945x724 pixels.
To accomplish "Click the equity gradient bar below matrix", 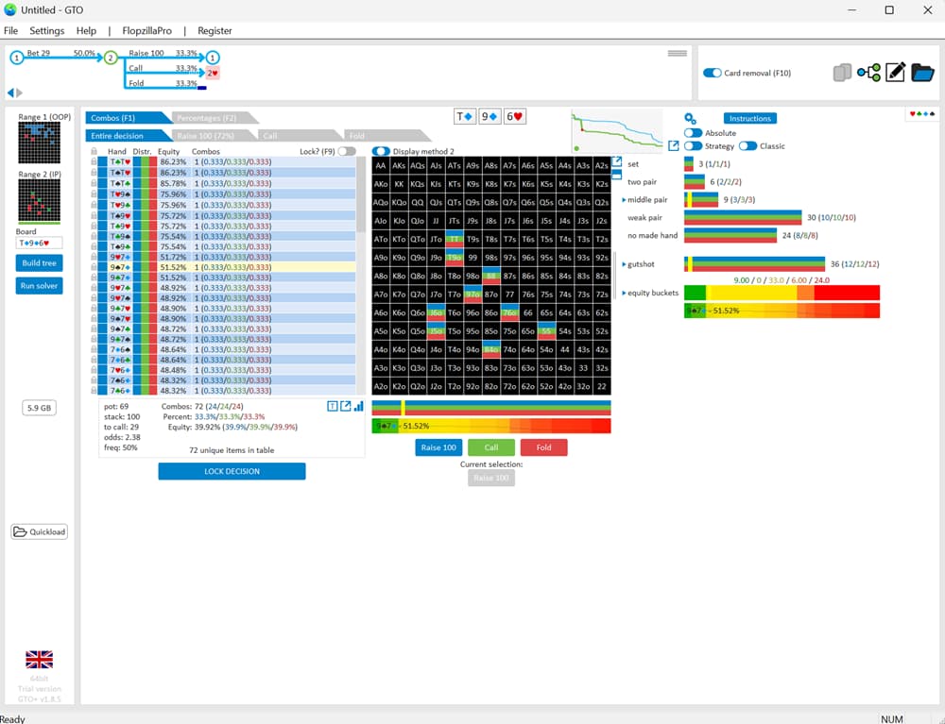I will pos(491,426).
